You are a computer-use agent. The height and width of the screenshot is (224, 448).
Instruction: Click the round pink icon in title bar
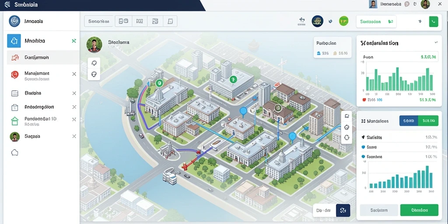pos(407,4)
